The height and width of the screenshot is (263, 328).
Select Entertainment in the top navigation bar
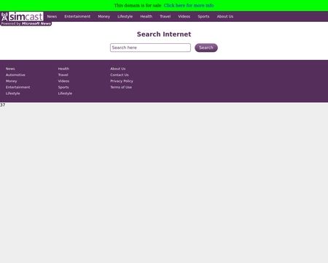pos(77,17)
